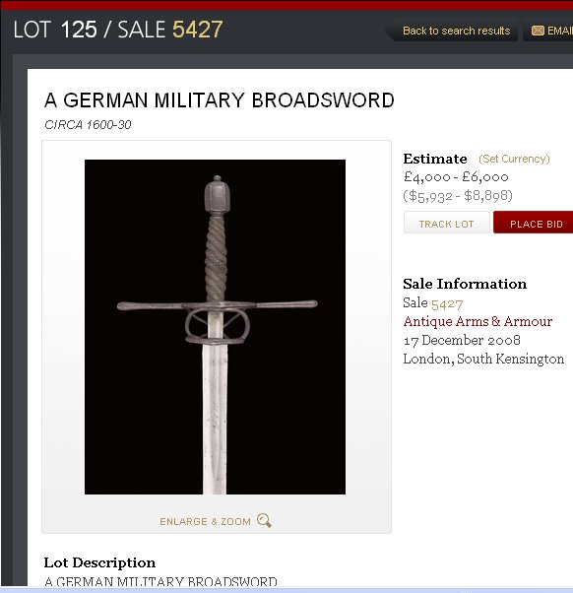Click the 17 December 2008 sale date
This screenshot has height=593, width=573.
pyautogui.click(x=462, y=341)
